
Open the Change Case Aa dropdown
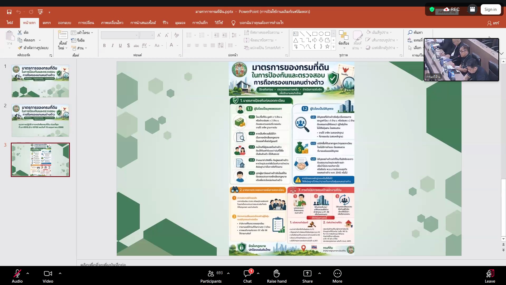159,45
